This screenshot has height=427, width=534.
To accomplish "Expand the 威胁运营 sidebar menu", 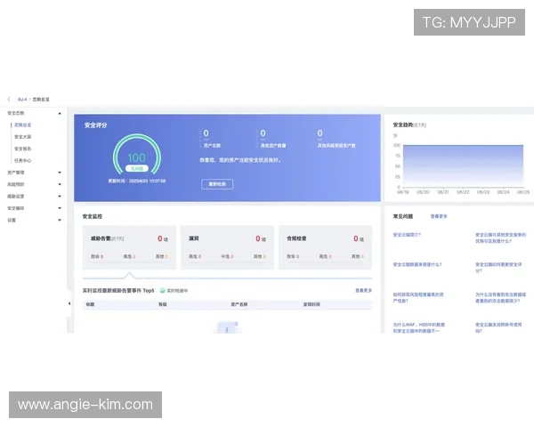I will pos(60,196).
